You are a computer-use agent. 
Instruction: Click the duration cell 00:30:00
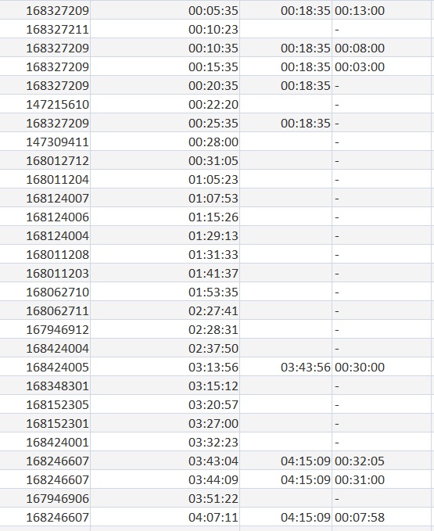(x=382, y=367)
